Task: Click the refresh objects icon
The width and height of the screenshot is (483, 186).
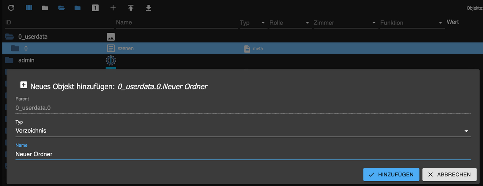Action: point(11,8)
